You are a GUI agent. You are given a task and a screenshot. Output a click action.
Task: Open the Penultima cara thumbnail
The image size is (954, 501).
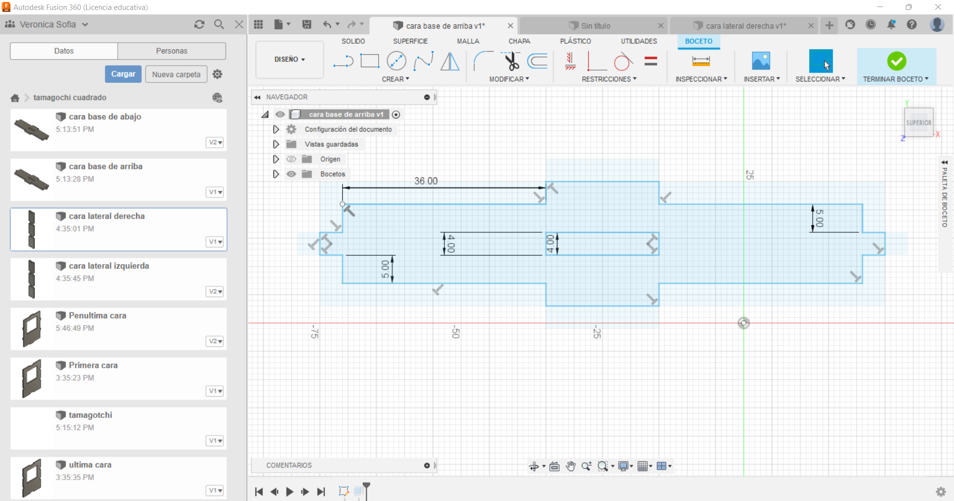pyautogui.click(x=32, y=329)
